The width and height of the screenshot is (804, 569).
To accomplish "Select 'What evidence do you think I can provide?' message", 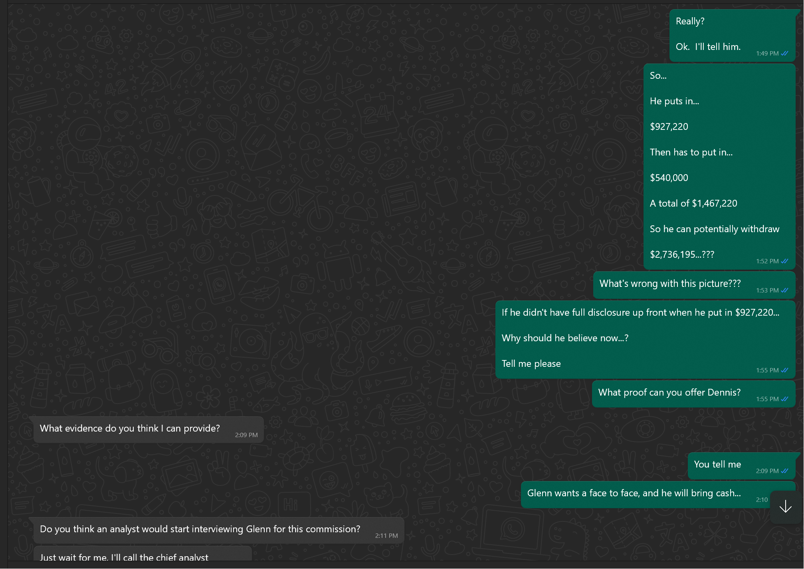I will pos(130,428).
